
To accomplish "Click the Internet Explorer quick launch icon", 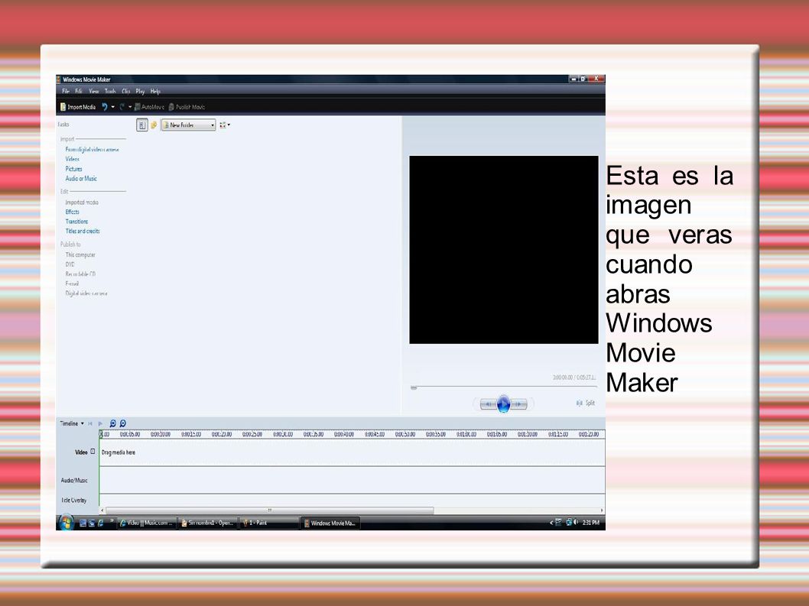I will pyautogui.click(x=101, y=523).
